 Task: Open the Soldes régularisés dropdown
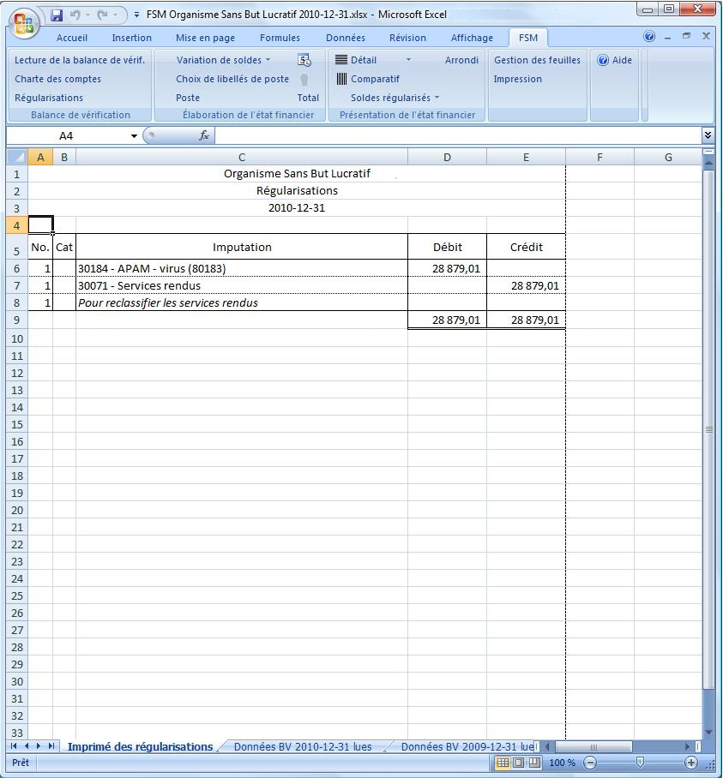click(x=437, y=98)
